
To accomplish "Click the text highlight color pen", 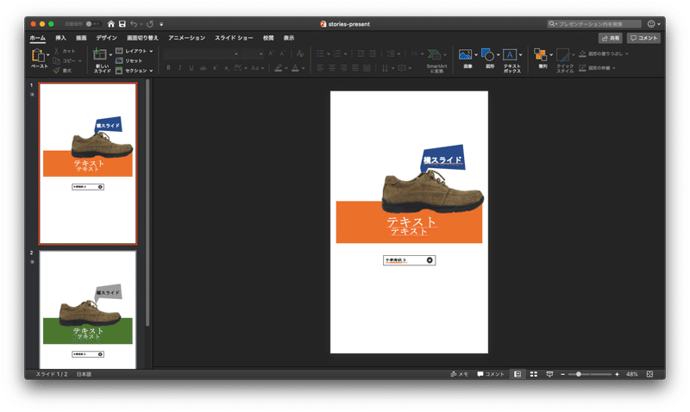I will click(x=278, y=68).
